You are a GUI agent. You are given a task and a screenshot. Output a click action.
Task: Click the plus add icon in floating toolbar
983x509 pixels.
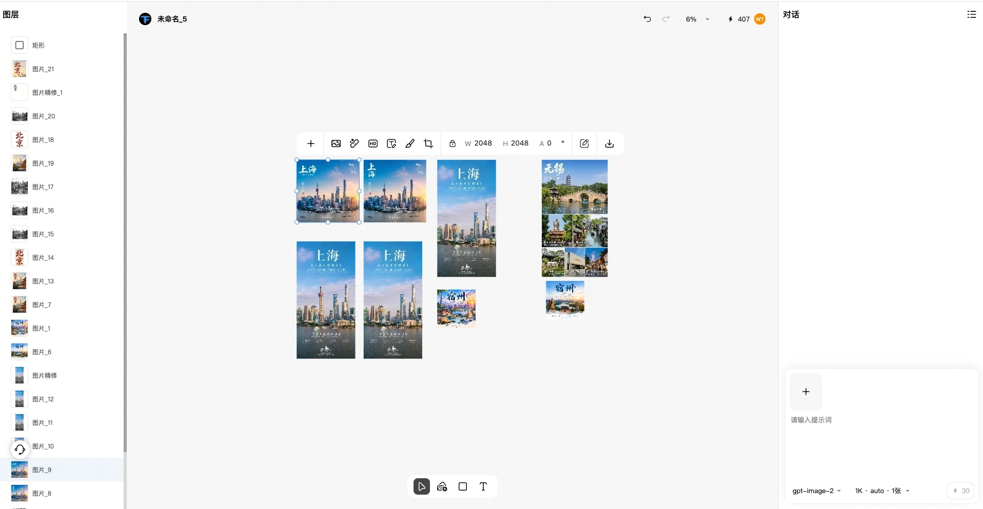(x=310, y=144)
